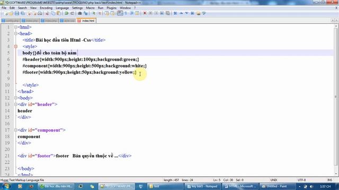
Task: Click the Redo toolbar icon
Action: click(72, 13)
